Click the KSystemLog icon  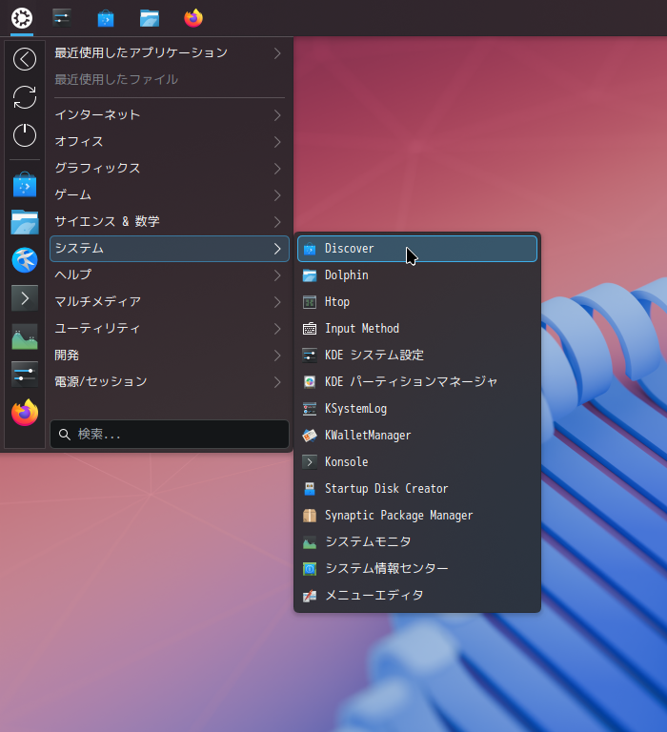click(x=310, y=409)
